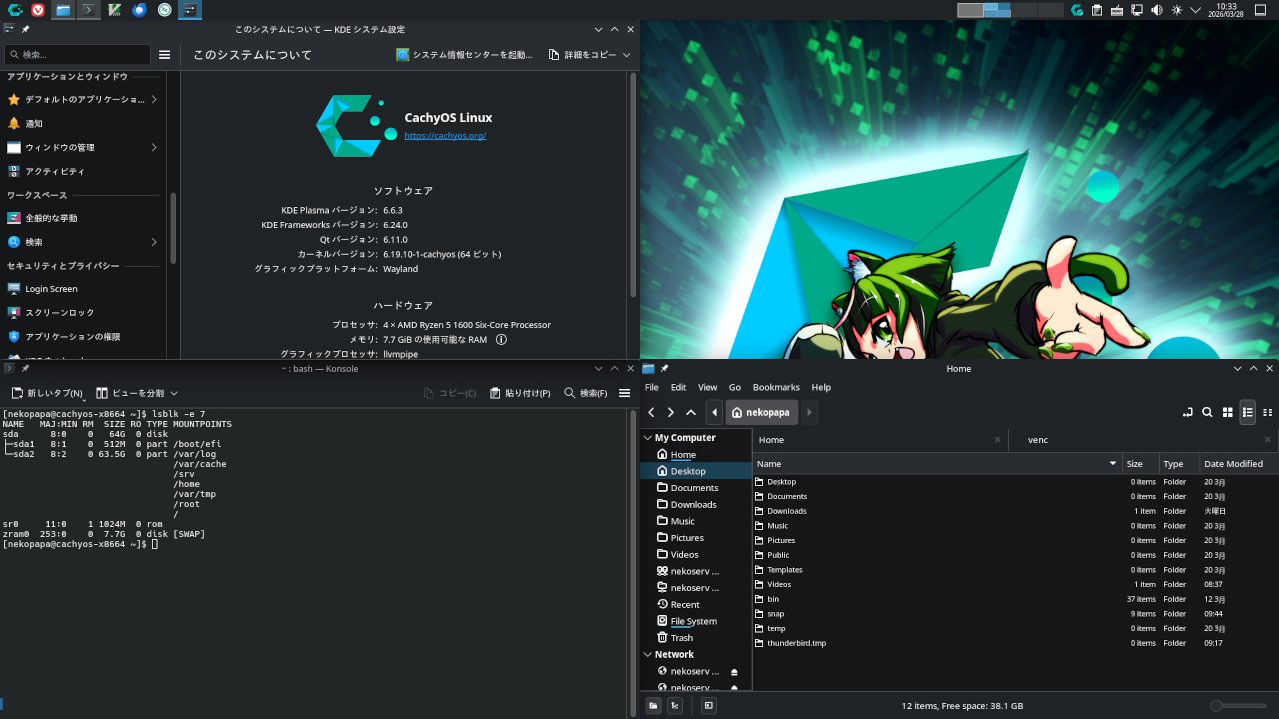Launch the System Information Center
The width and height of the screenshot is (1279, 719).
464,55
